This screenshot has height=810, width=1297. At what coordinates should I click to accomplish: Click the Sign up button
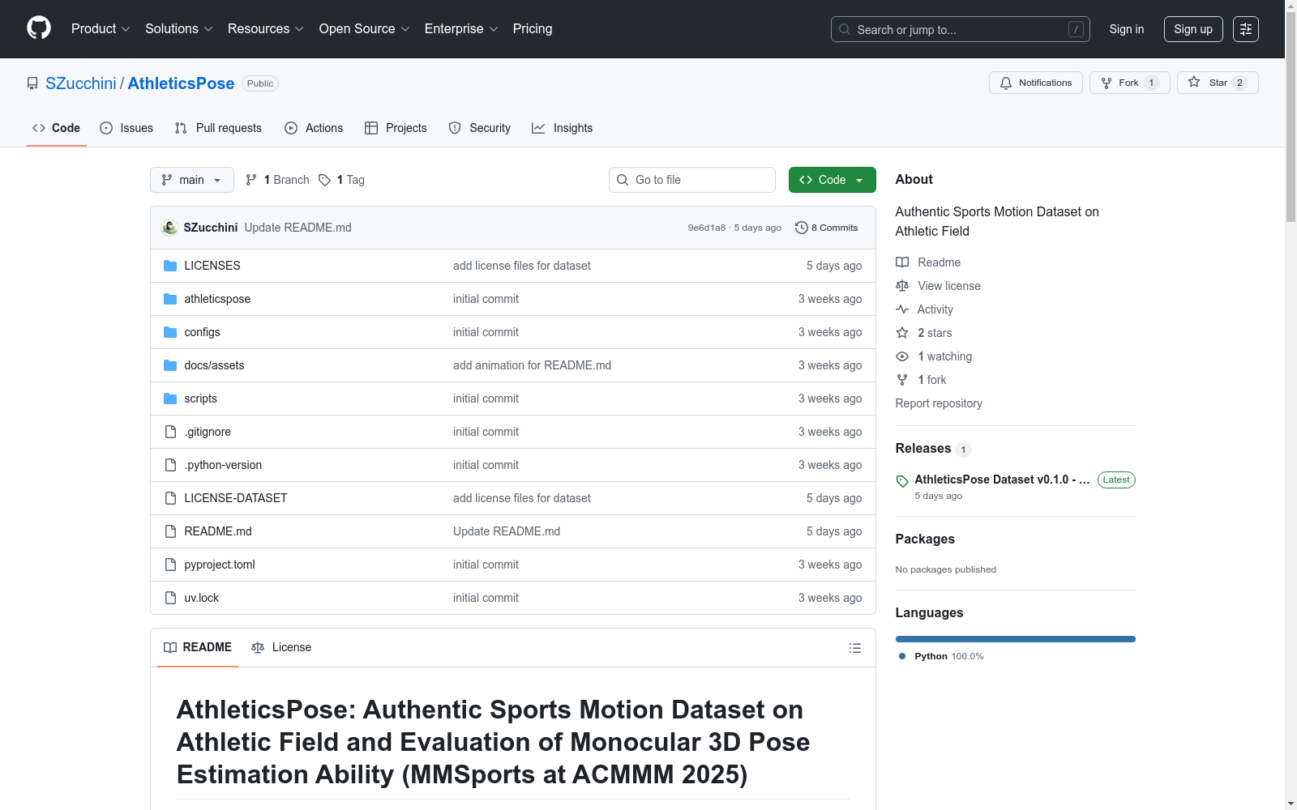coord(1193,29)
